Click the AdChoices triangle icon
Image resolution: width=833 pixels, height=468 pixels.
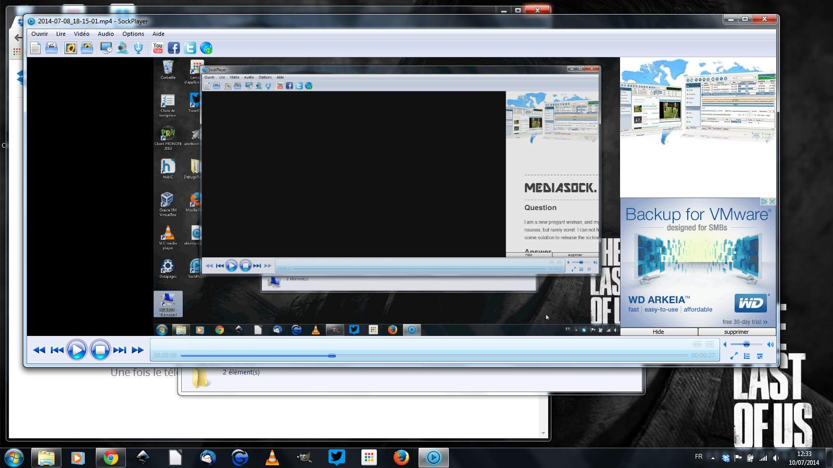coord(764,201)
